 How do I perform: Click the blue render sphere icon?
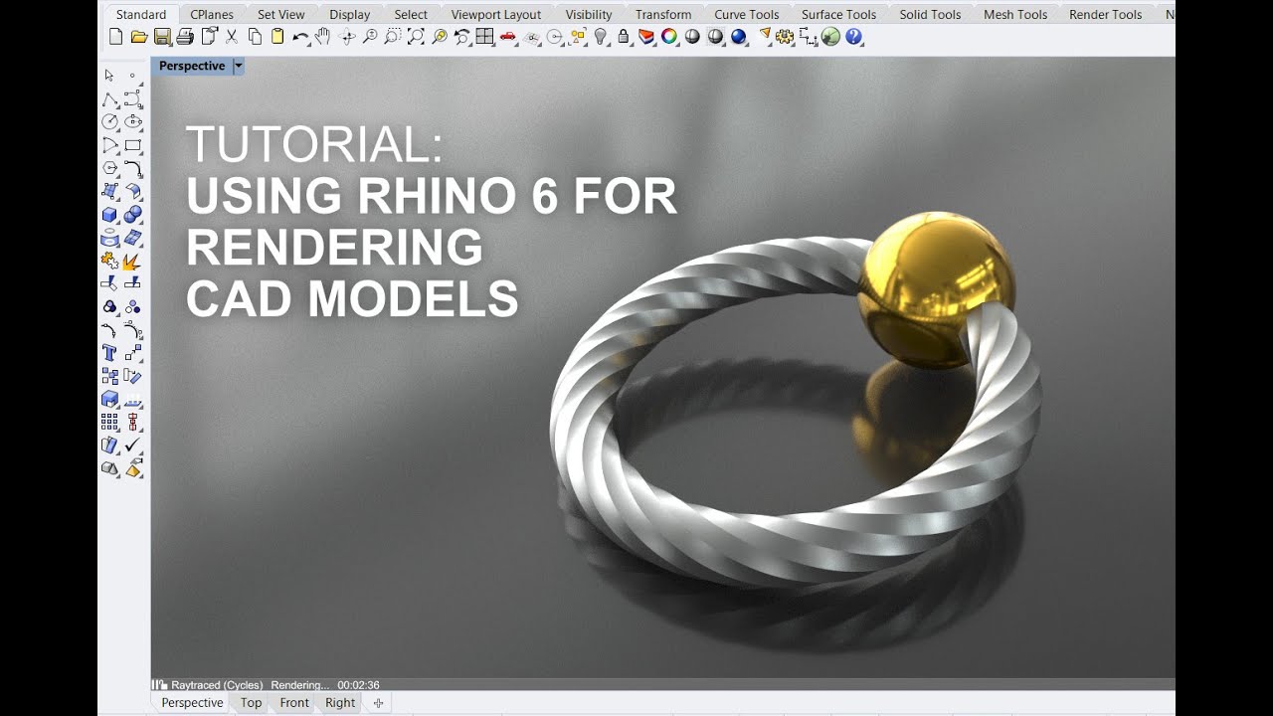[738, 37]
